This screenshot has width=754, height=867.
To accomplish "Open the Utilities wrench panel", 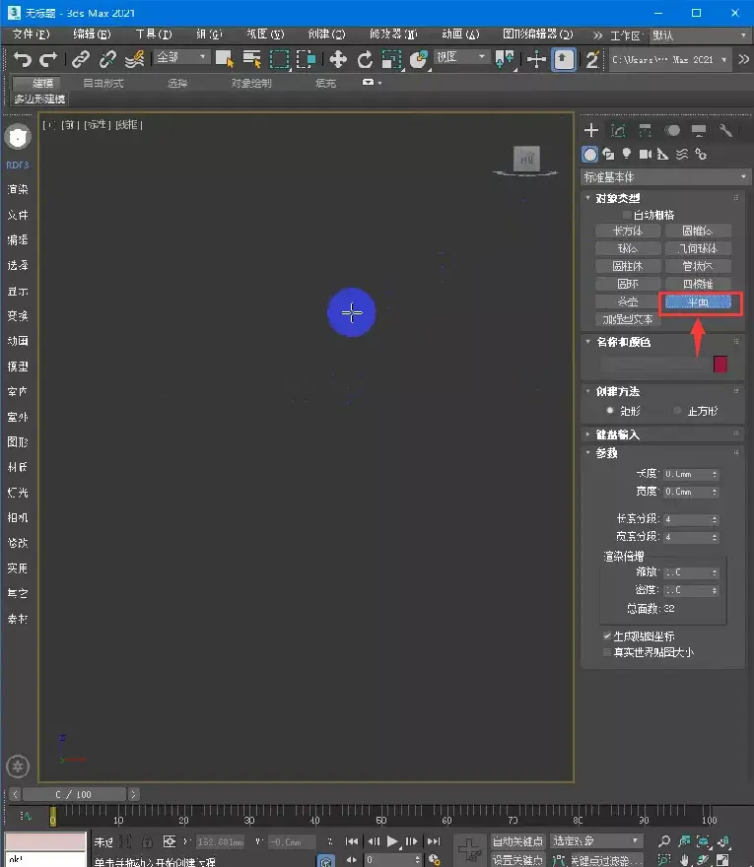I will click(726, 130).
